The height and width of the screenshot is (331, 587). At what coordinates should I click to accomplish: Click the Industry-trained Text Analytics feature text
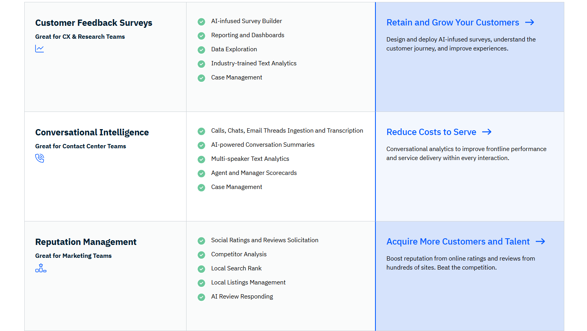click(x=254, y=63)
